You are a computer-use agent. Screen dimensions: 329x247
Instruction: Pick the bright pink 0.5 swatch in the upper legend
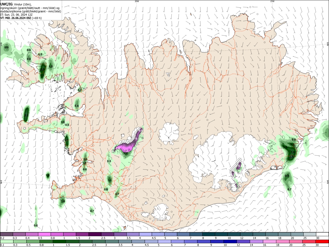click(44, 234)
